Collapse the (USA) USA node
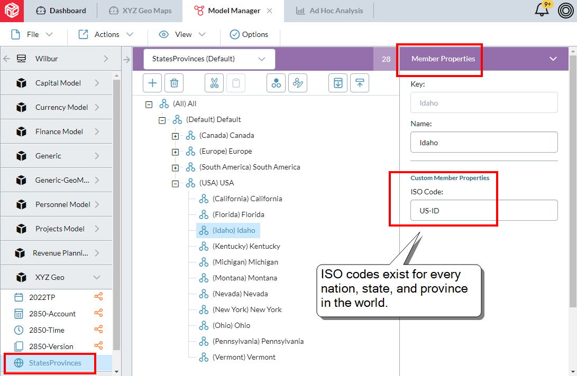577x376 pixels. pos(175,183)
